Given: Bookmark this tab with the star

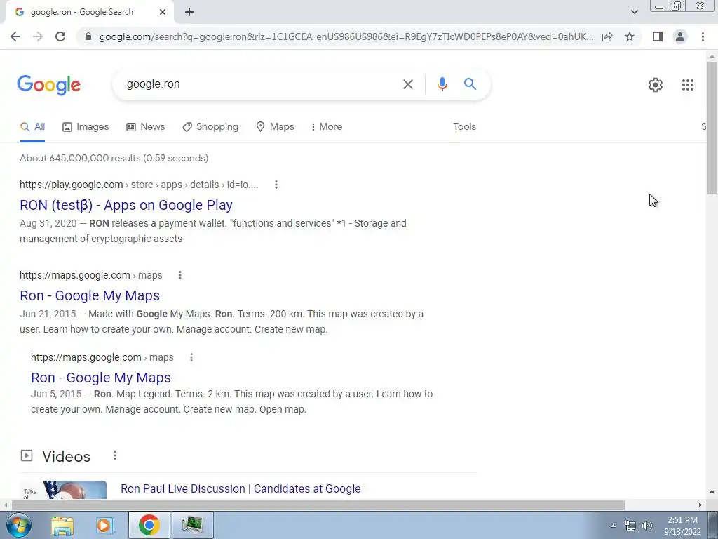Looking at the screenshot, I should coord(630,36).
